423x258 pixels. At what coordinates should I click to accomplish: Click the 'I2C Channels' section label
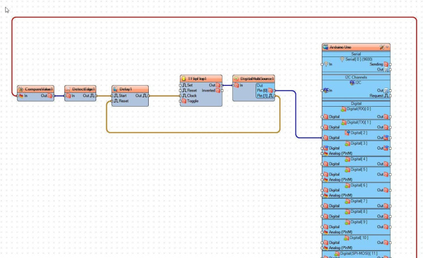[x=356, y=77]
